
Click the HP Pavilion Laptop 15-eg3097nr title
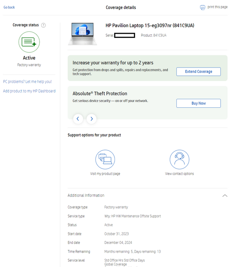coord(150,26)
